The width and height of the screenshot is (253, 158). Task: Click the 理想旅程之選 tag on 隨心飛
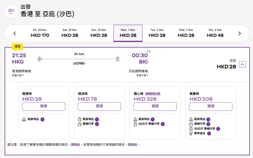153,94
